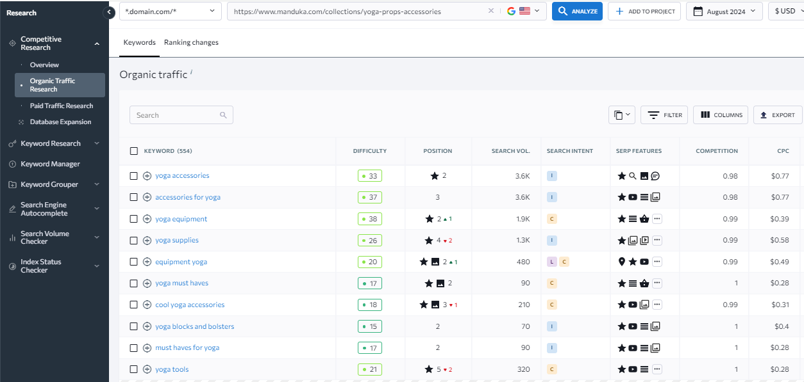Check the box for 'yoga supplies'

[134, 241]
